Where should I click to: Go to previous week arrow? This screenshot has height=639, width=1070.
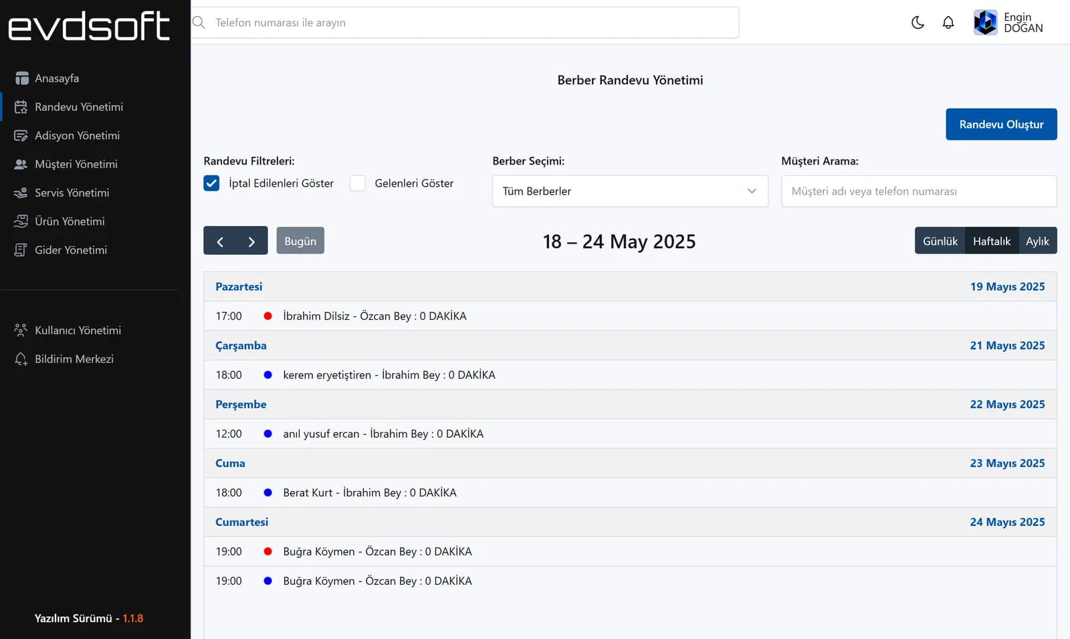220,241
